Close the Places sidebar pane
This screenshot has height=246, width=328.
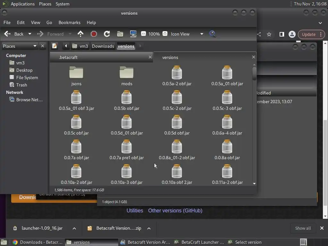coord(43,46)
